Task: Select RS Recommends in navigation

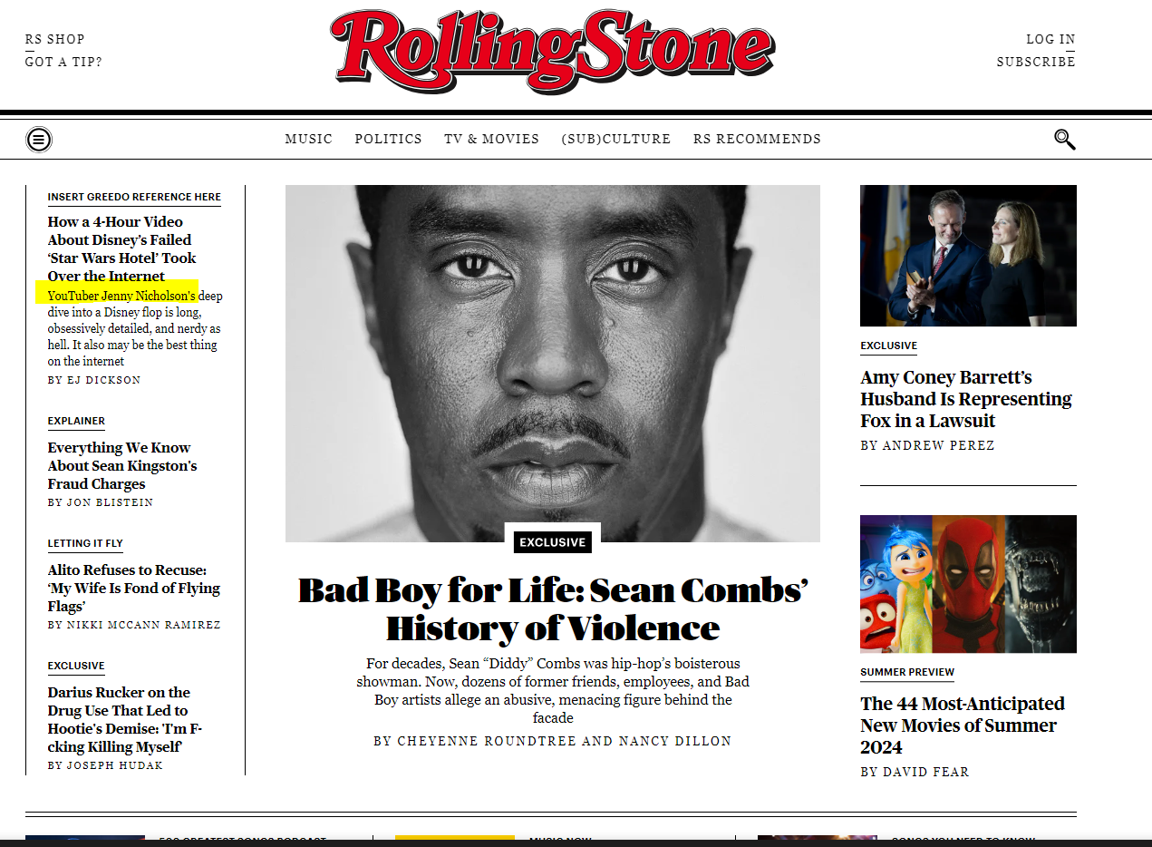Action: 758,139
